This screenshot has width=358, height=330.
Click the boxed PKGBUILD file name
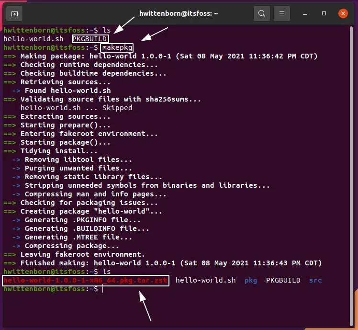click(90, 39)
